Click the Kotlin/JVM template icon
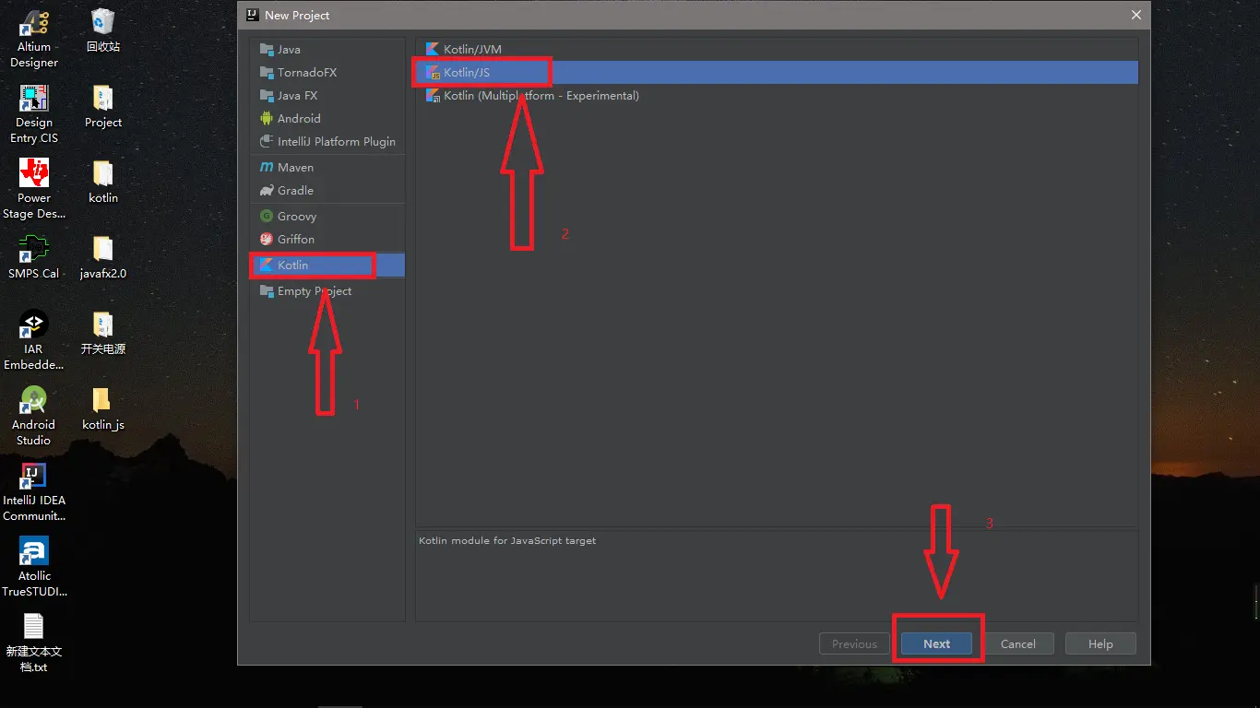The width and height of the screenshot is (1260, 708). point(433,50)
